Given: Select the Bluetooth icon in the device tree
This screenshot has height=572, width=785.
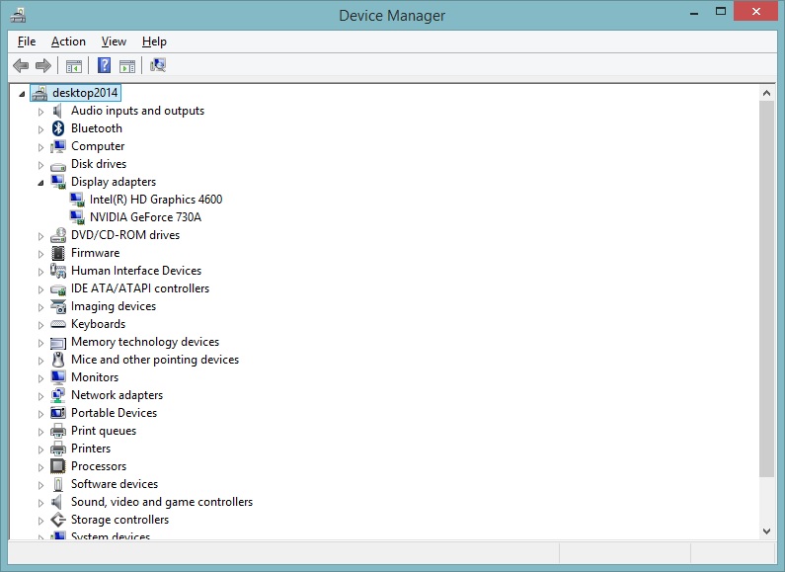Looking at the screenshot, I should pyautogui.click(x=58, y=128).
